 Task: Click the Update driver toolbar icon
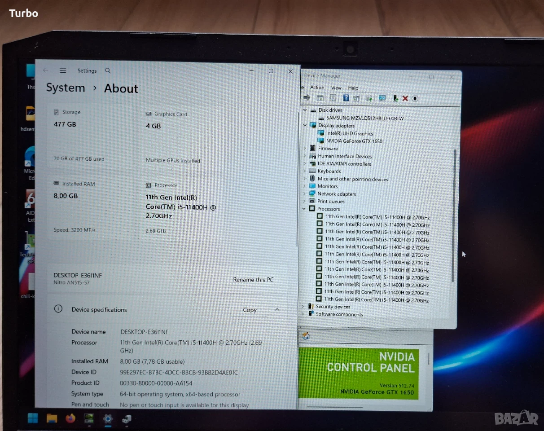369,98
